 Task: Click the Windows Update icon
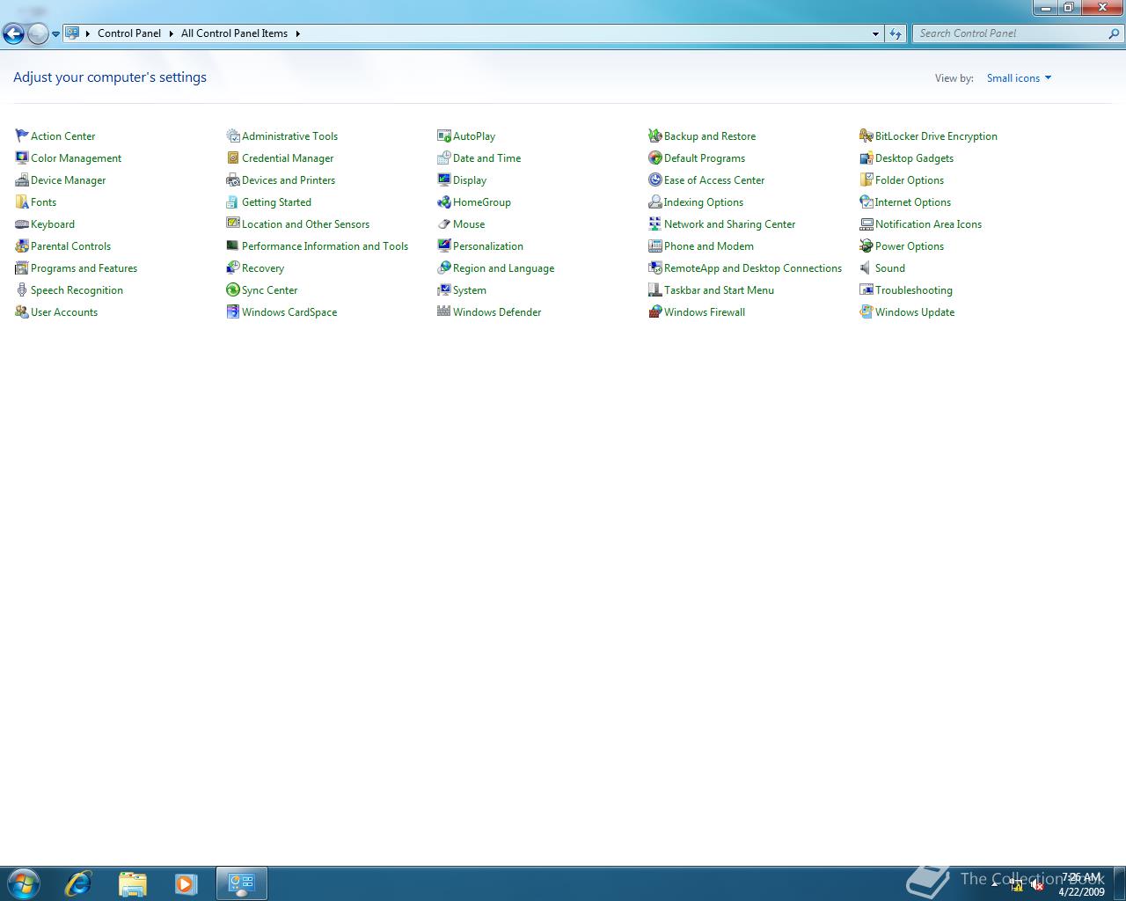pos(866,311)
